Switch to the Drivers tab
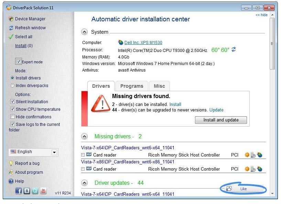The height and width of the screenshot is (204, 281). pos(101,86)
